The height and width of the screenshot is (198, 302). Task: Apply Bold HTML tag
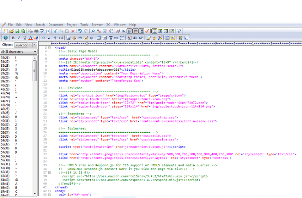(13, 38)
